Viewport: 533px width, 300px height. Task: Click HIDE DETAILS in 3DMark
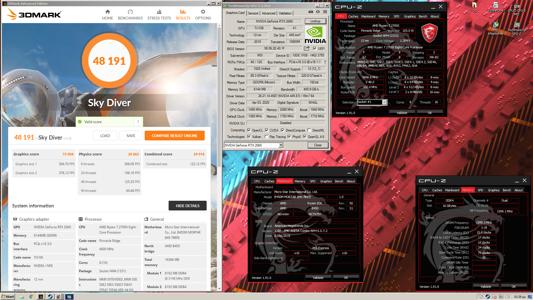click(187, 206)
